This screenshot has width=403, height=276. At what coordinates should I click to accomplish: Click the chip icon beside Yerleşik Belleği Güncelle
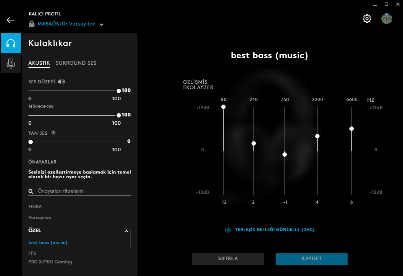[x=228, y=230]
